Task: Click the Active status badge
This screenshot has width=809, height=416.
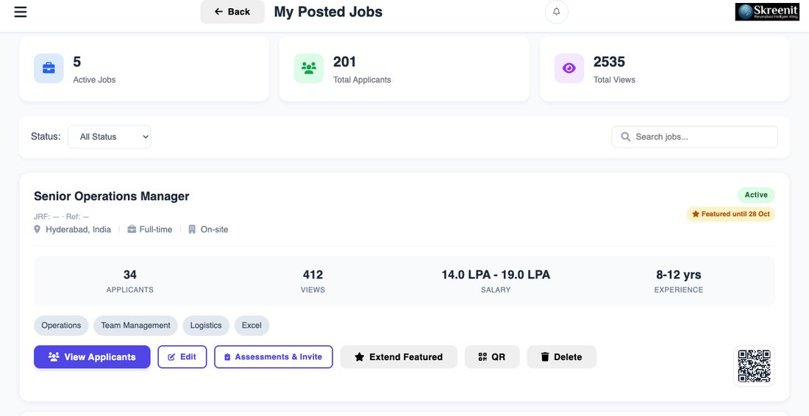Action: coord(756,195)
